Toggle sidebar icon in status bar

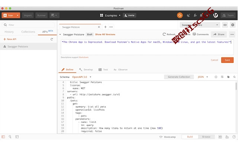click(x=3, y=137)
